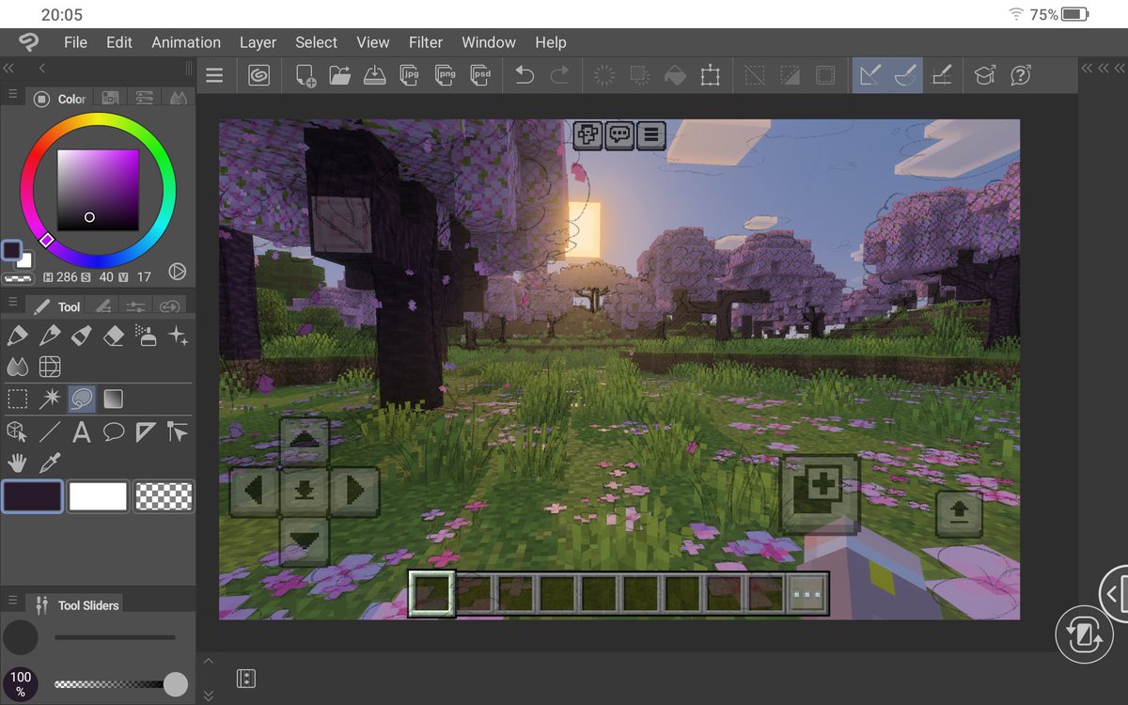Open the command bar hamburger menu
The width and height of the screenshot is (1128, 705).
click(215, 75)
